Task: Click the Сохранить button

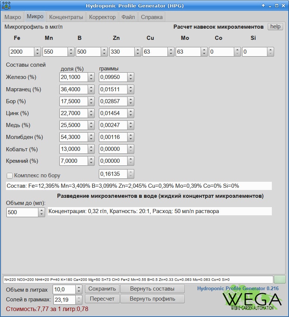Action: tap(102, 288)
